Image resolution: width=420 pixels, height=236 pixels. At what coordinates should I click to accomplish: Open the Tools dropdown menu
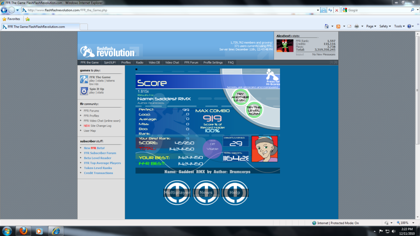point(399,26)
